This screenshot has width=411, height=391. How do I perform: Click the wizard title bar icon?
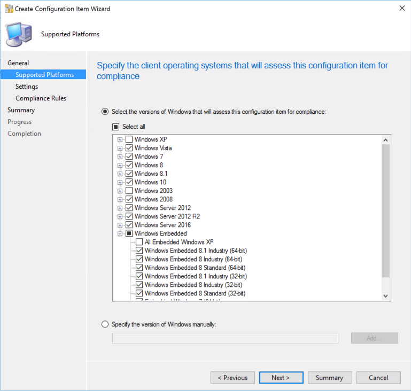click(9, 9)
